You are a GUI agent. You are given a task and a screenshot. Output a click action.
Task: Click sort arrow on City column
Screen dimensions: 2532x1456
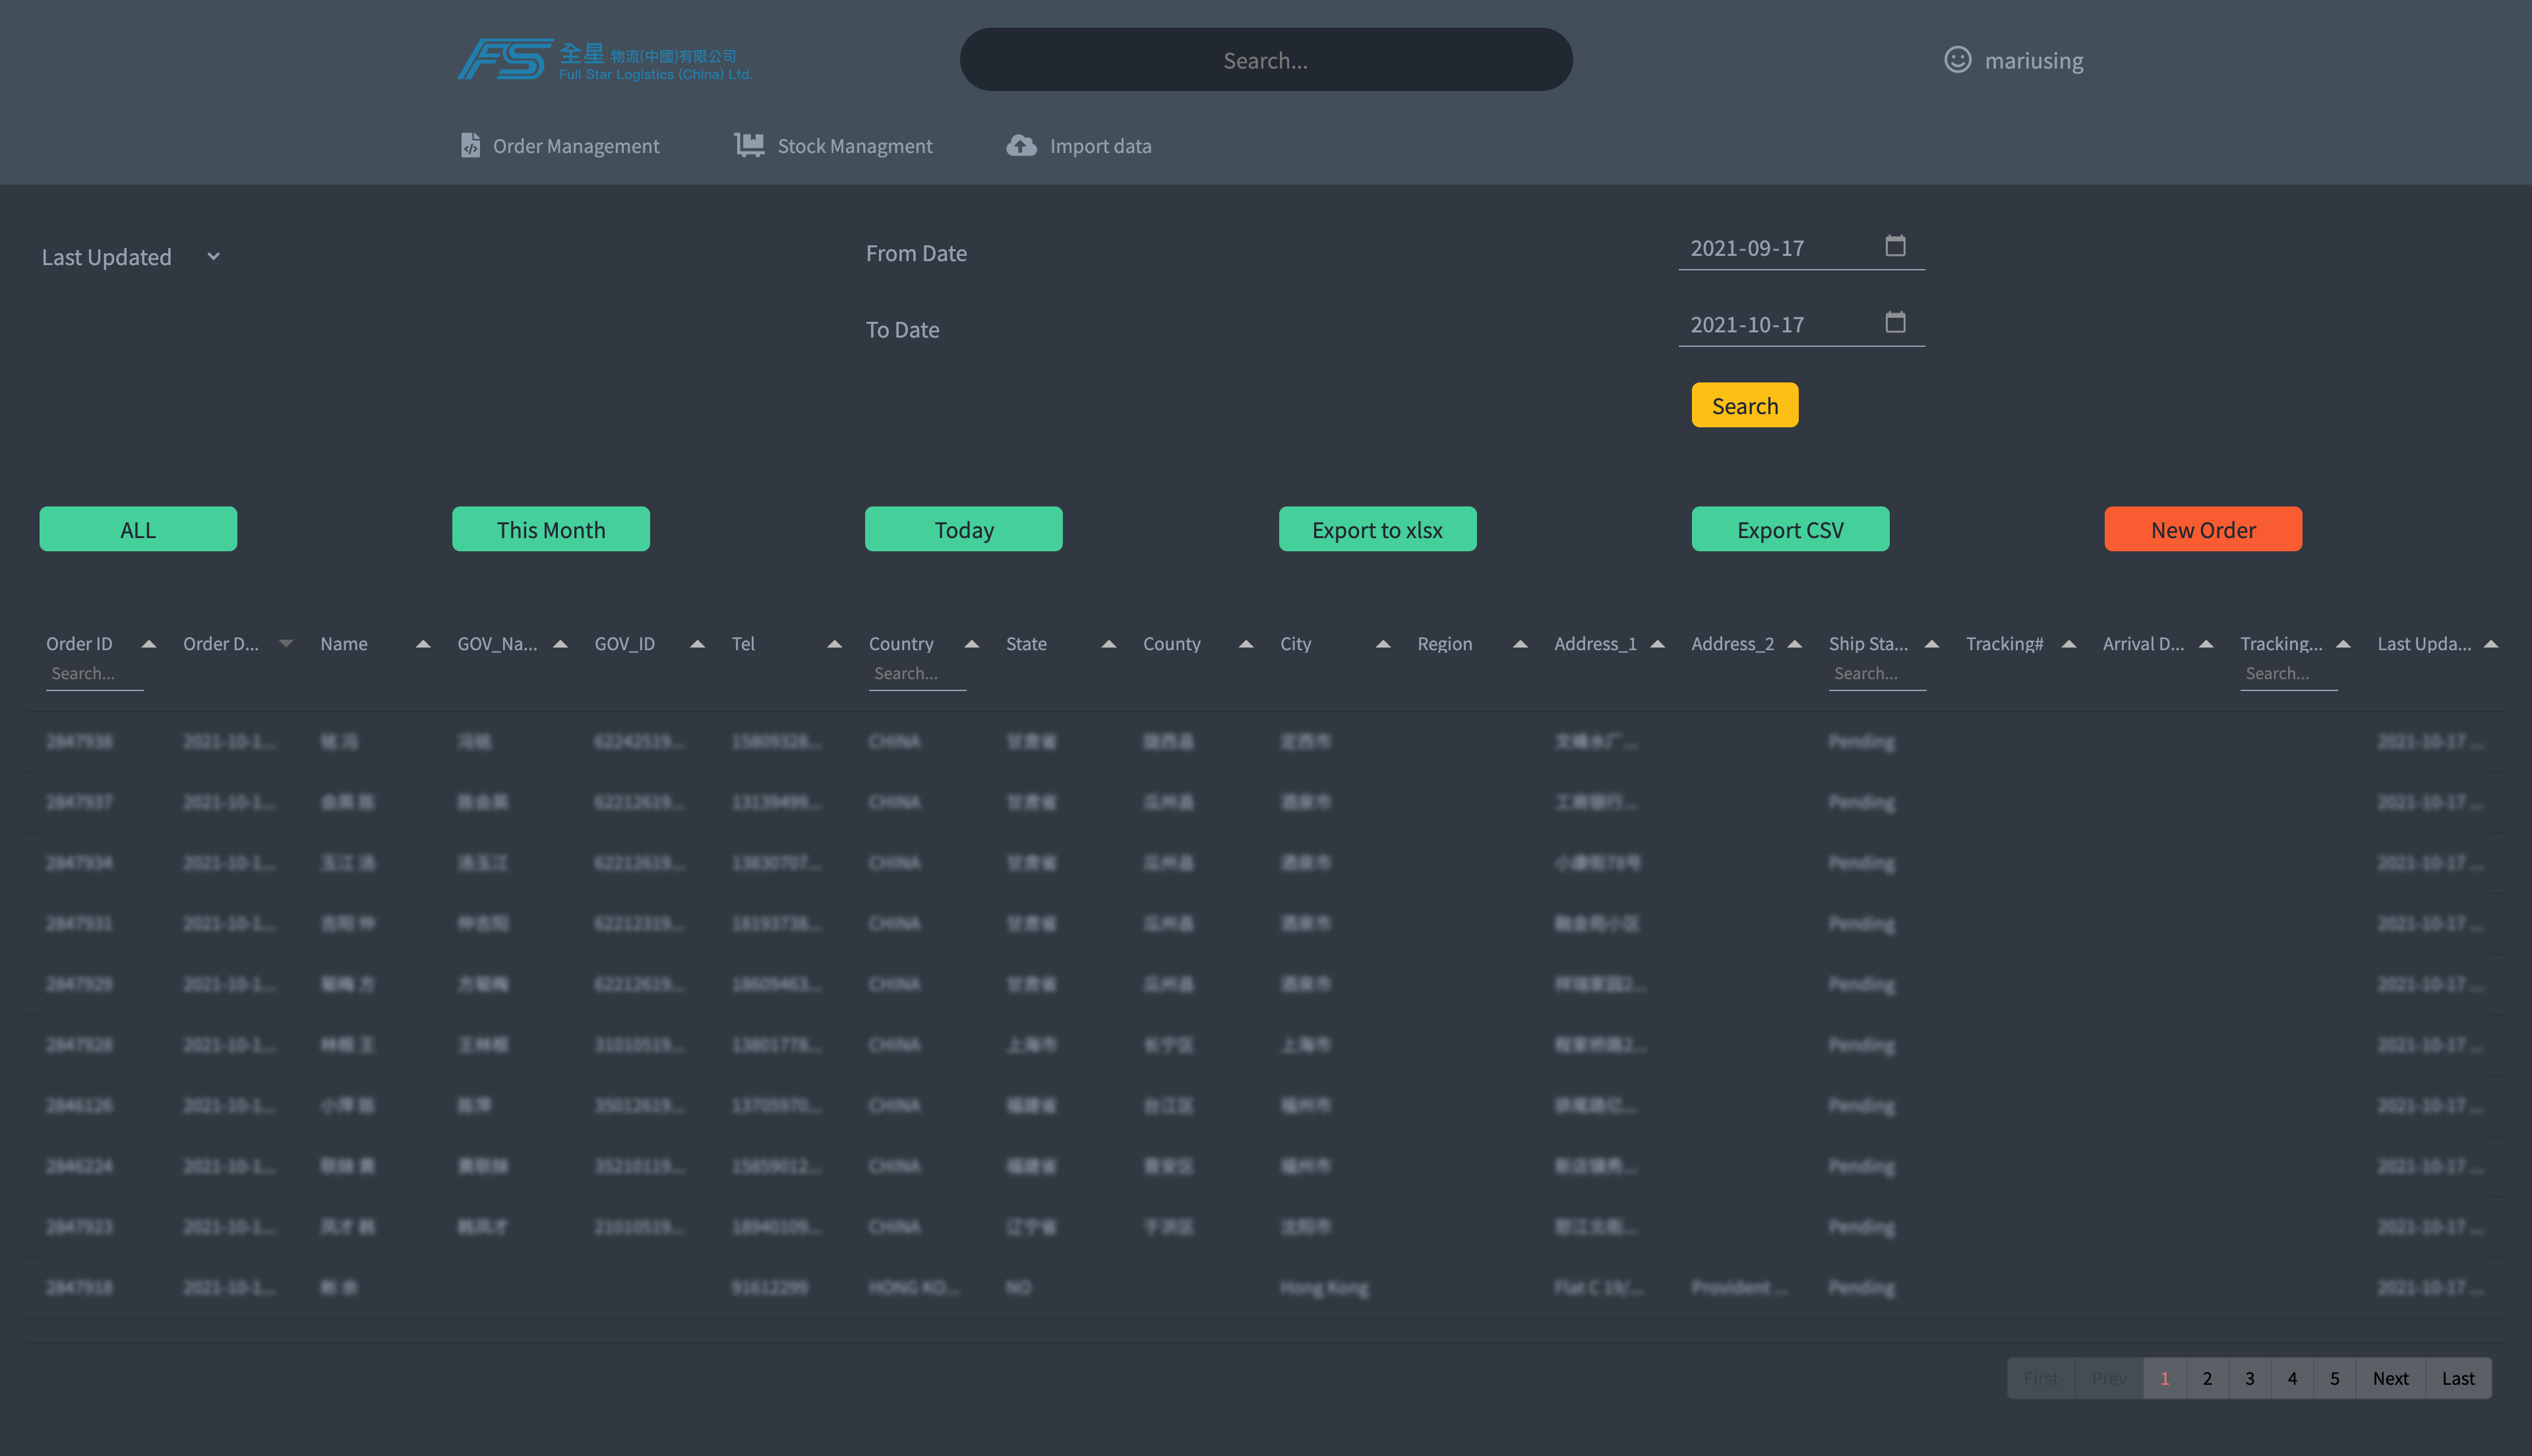(x=1383, y=644)
